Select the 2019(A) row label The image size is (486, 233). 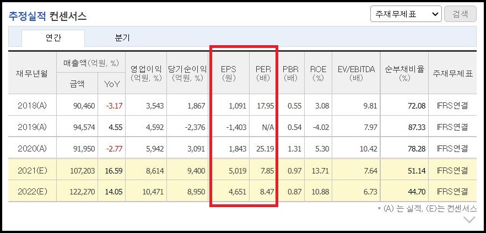coord(32,127)
